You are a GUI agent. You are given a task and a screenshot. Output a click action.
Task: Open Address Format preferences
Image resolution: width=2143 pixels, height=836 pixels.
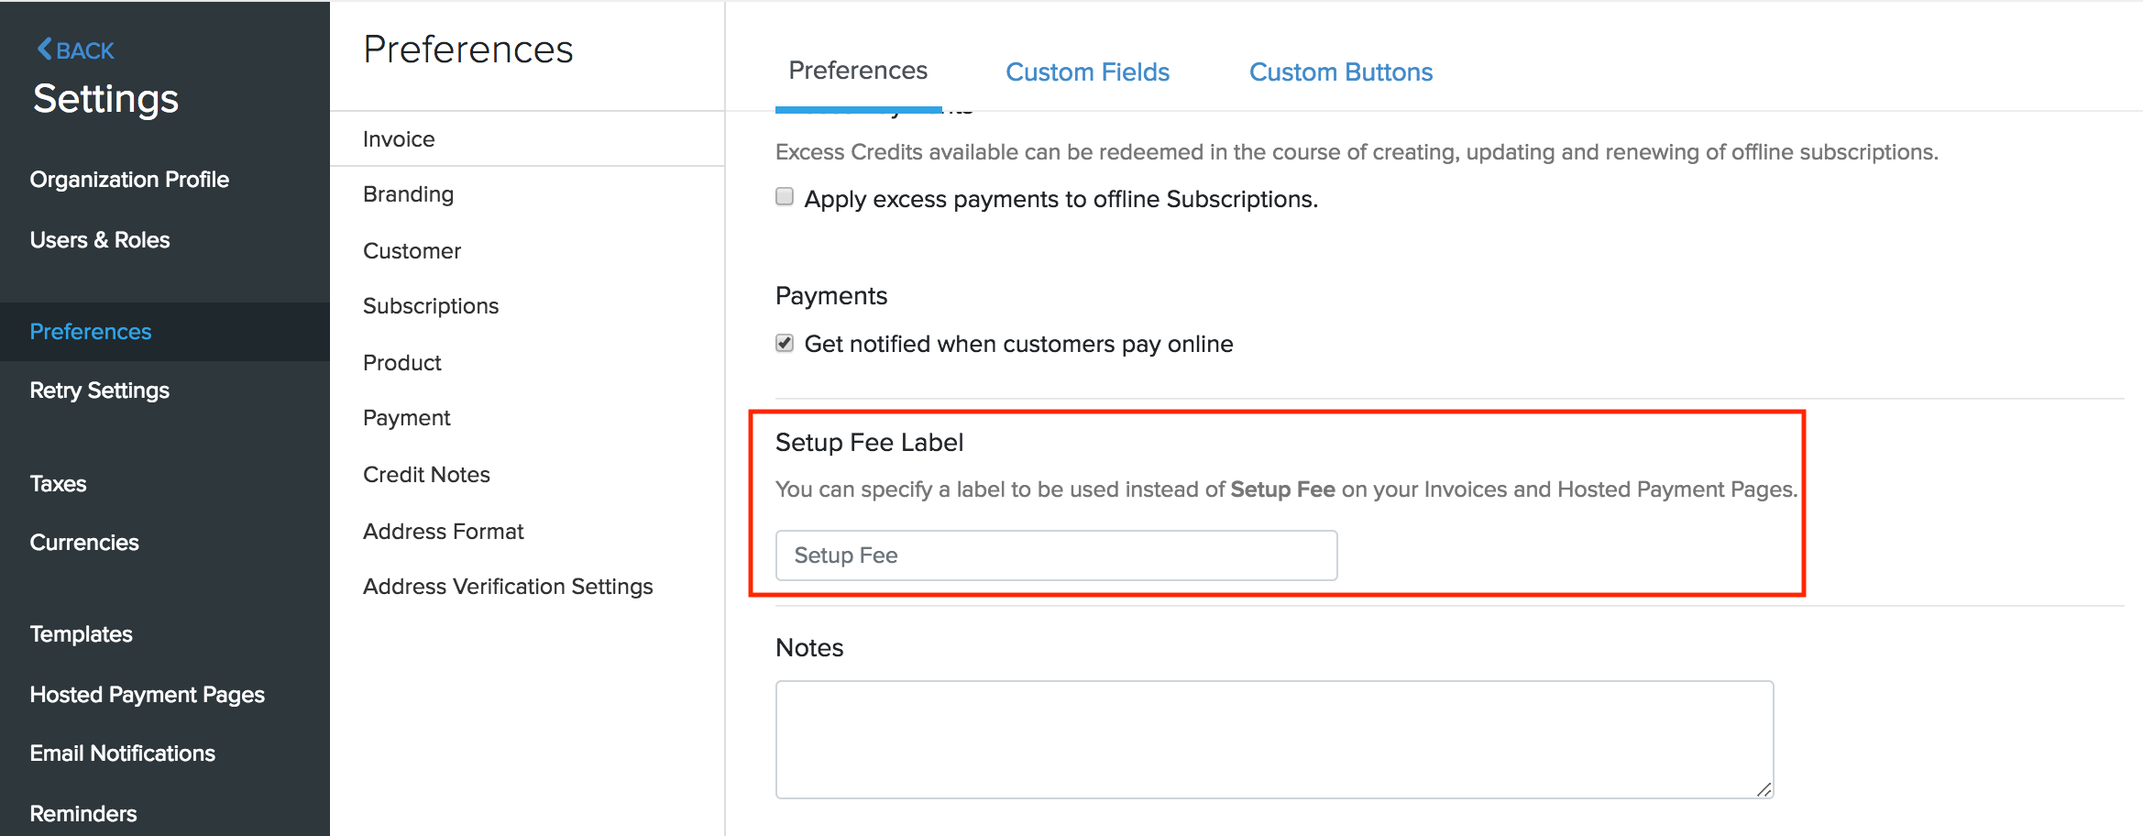click(444, 531)
